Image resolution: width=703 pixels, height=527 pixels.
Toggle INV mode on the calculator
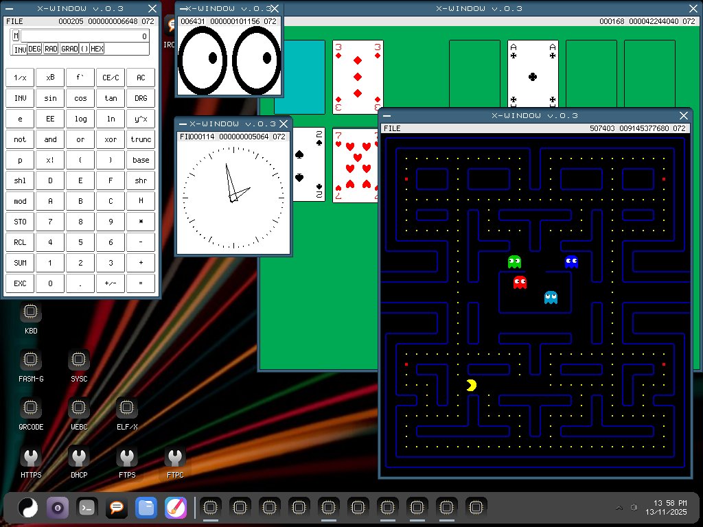pyautogui.click(x=21, y=49)
